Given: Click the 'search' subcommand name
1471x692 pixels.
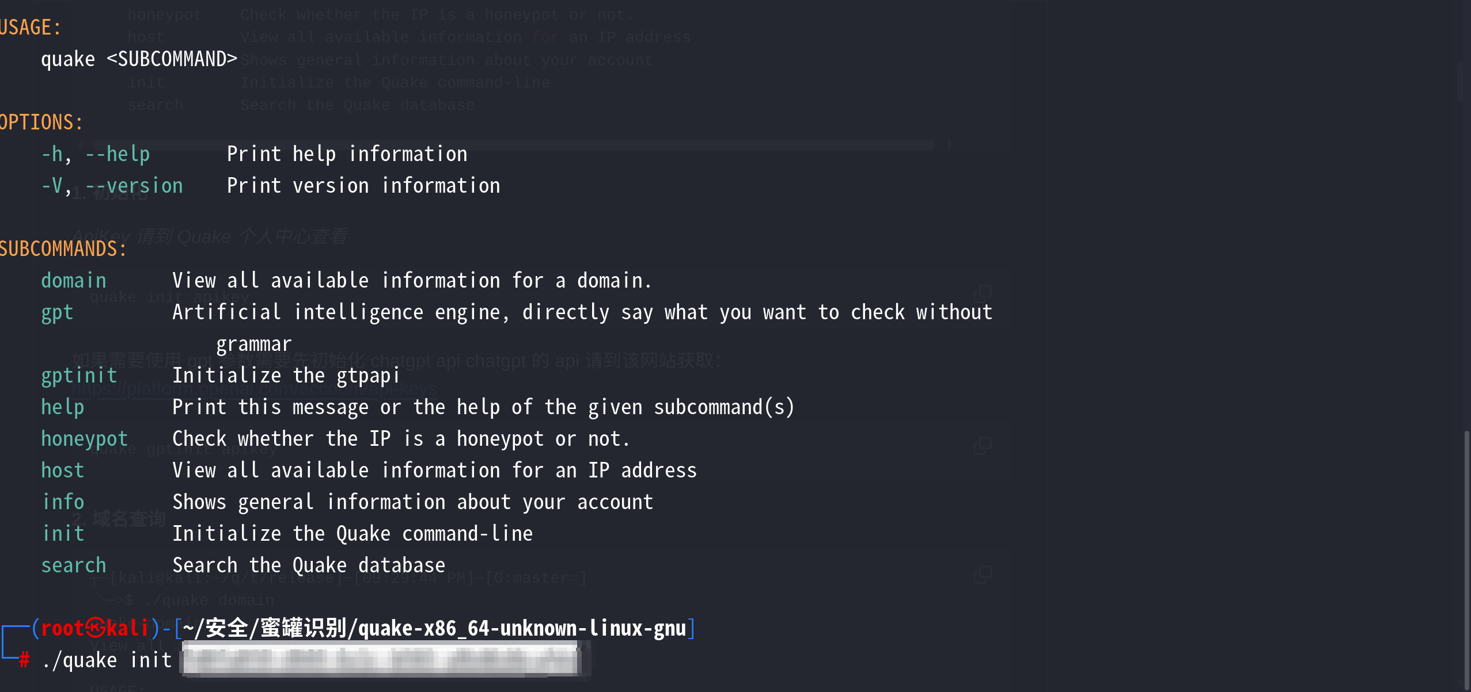Looking at the screenshot, I should [74, 565].
